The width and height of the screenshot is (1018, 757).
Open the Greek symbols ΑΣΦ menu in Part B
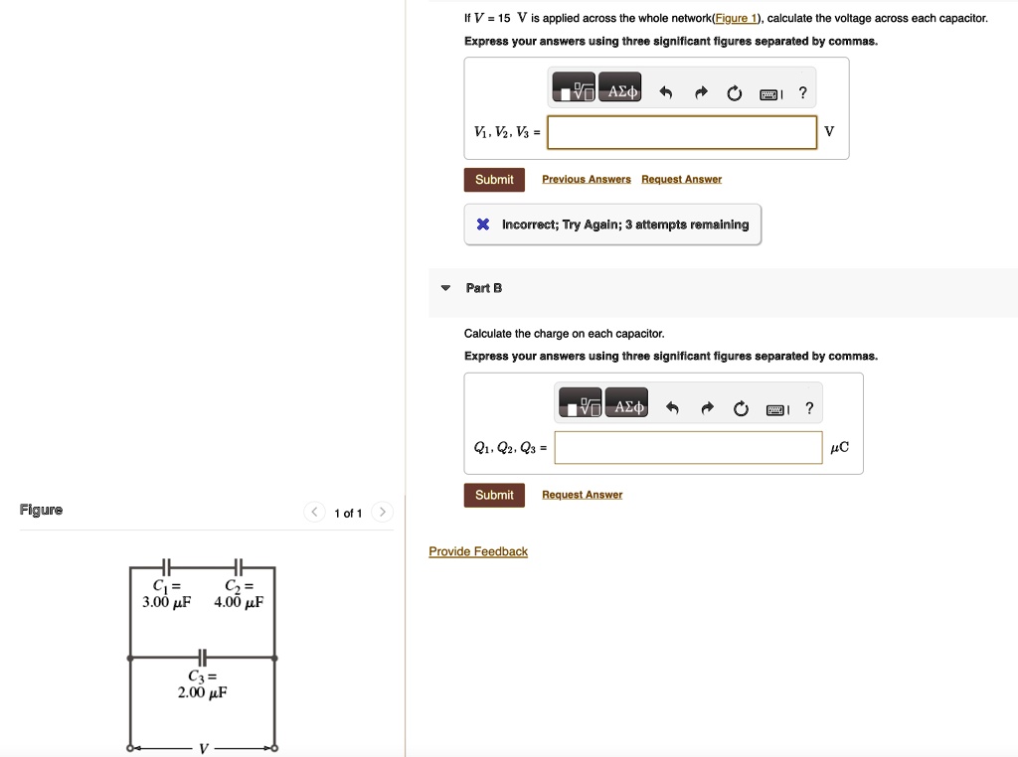click(629, 403)
